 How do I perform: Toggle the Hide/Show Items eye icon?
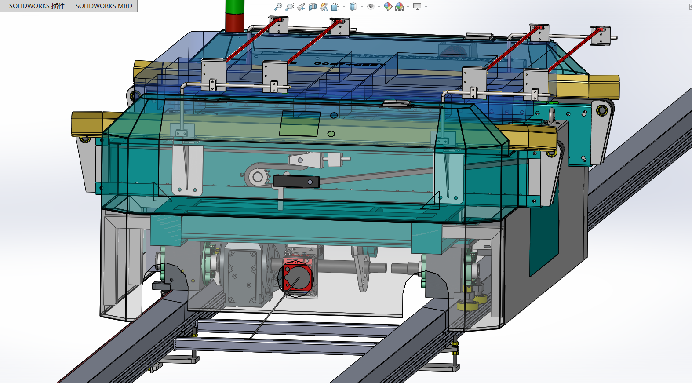(x=371, y=7)
